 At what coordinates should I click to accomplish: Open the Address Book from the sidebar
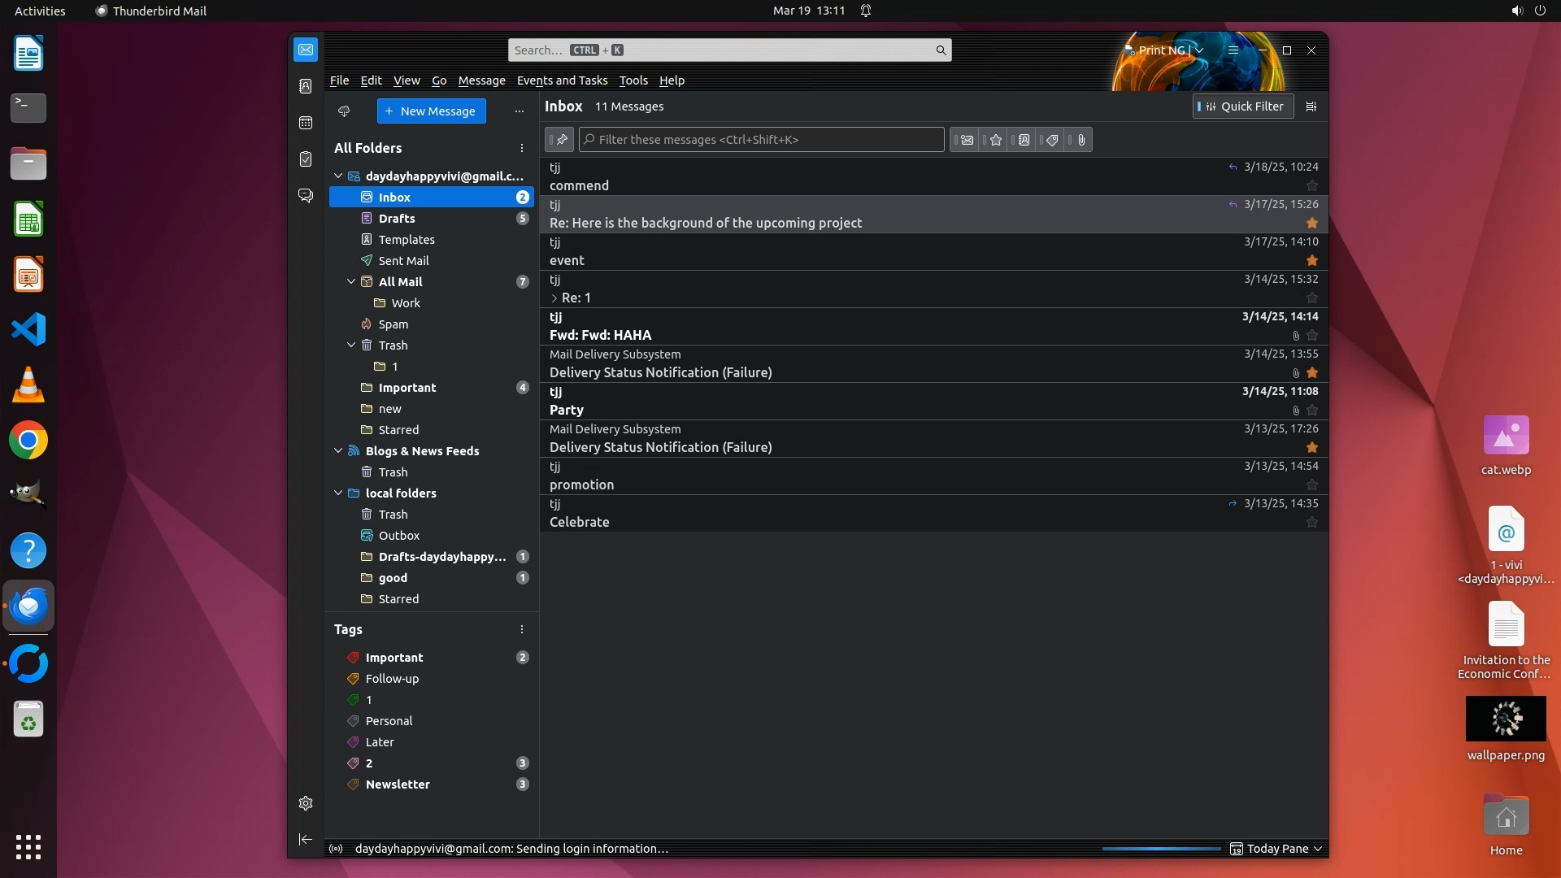point(306,86)
